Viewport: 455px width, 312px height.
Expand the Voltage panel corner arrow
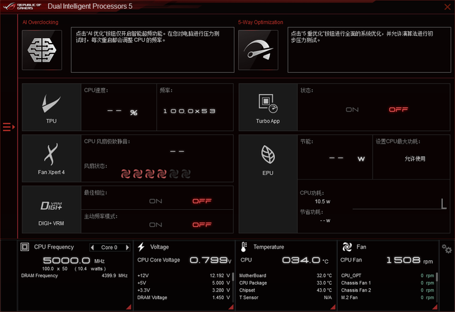tap(231, 306)
